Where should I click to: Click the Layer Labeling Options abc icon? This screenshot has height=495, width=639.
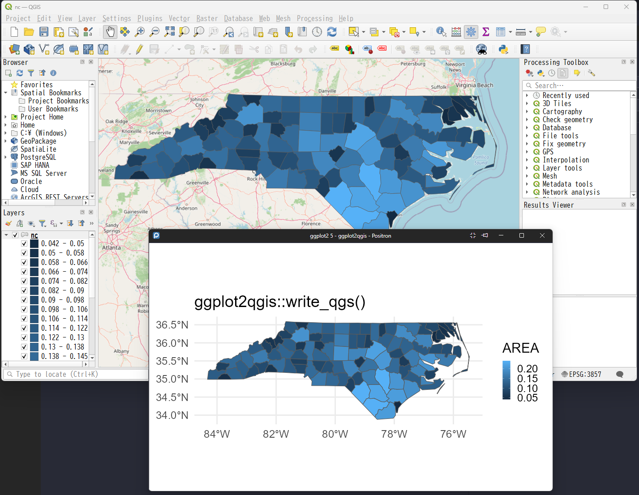[x=335, y=49]
